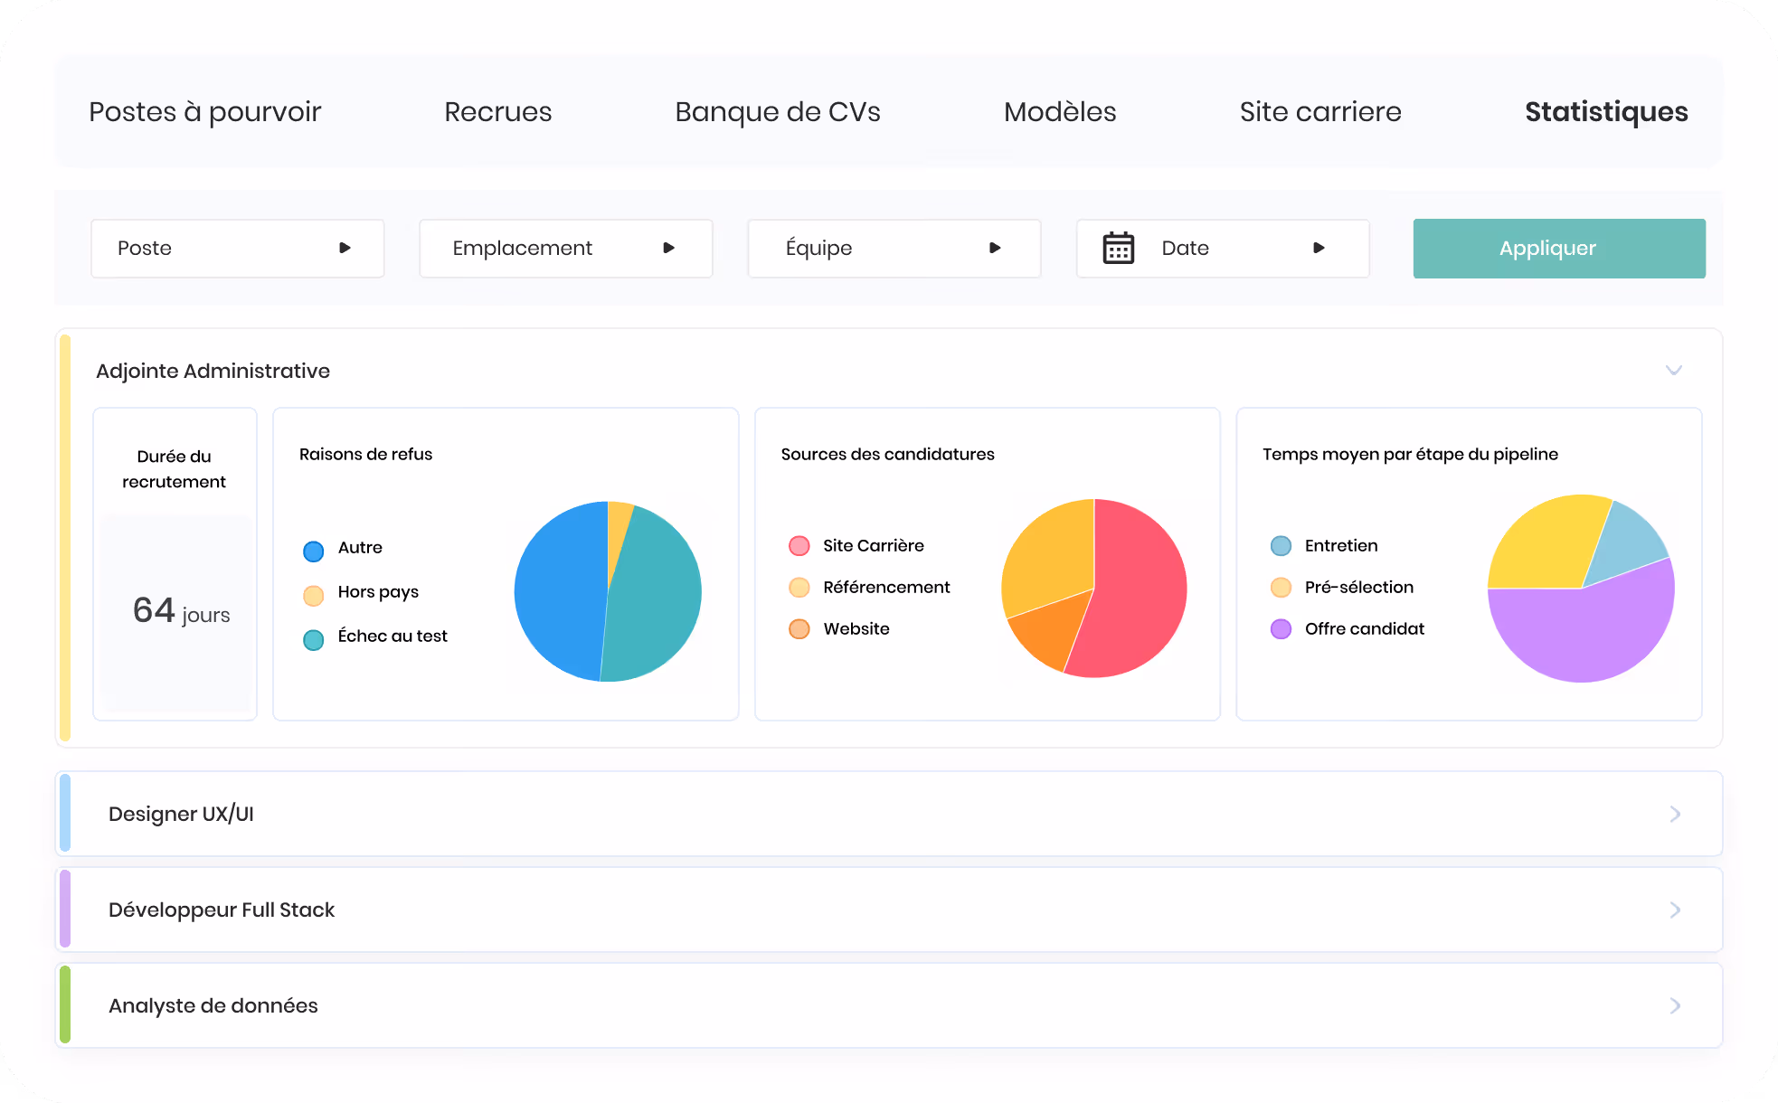Open the Poste filter dropdown
1778x1103 pixels.
238,248
